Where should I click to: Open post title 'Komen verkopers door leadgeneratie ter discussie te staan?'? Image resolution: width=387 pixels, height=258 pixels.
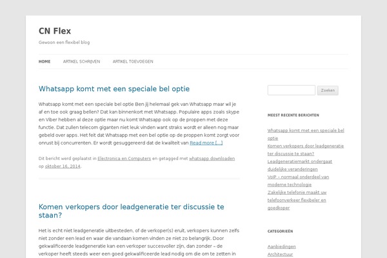132,211
